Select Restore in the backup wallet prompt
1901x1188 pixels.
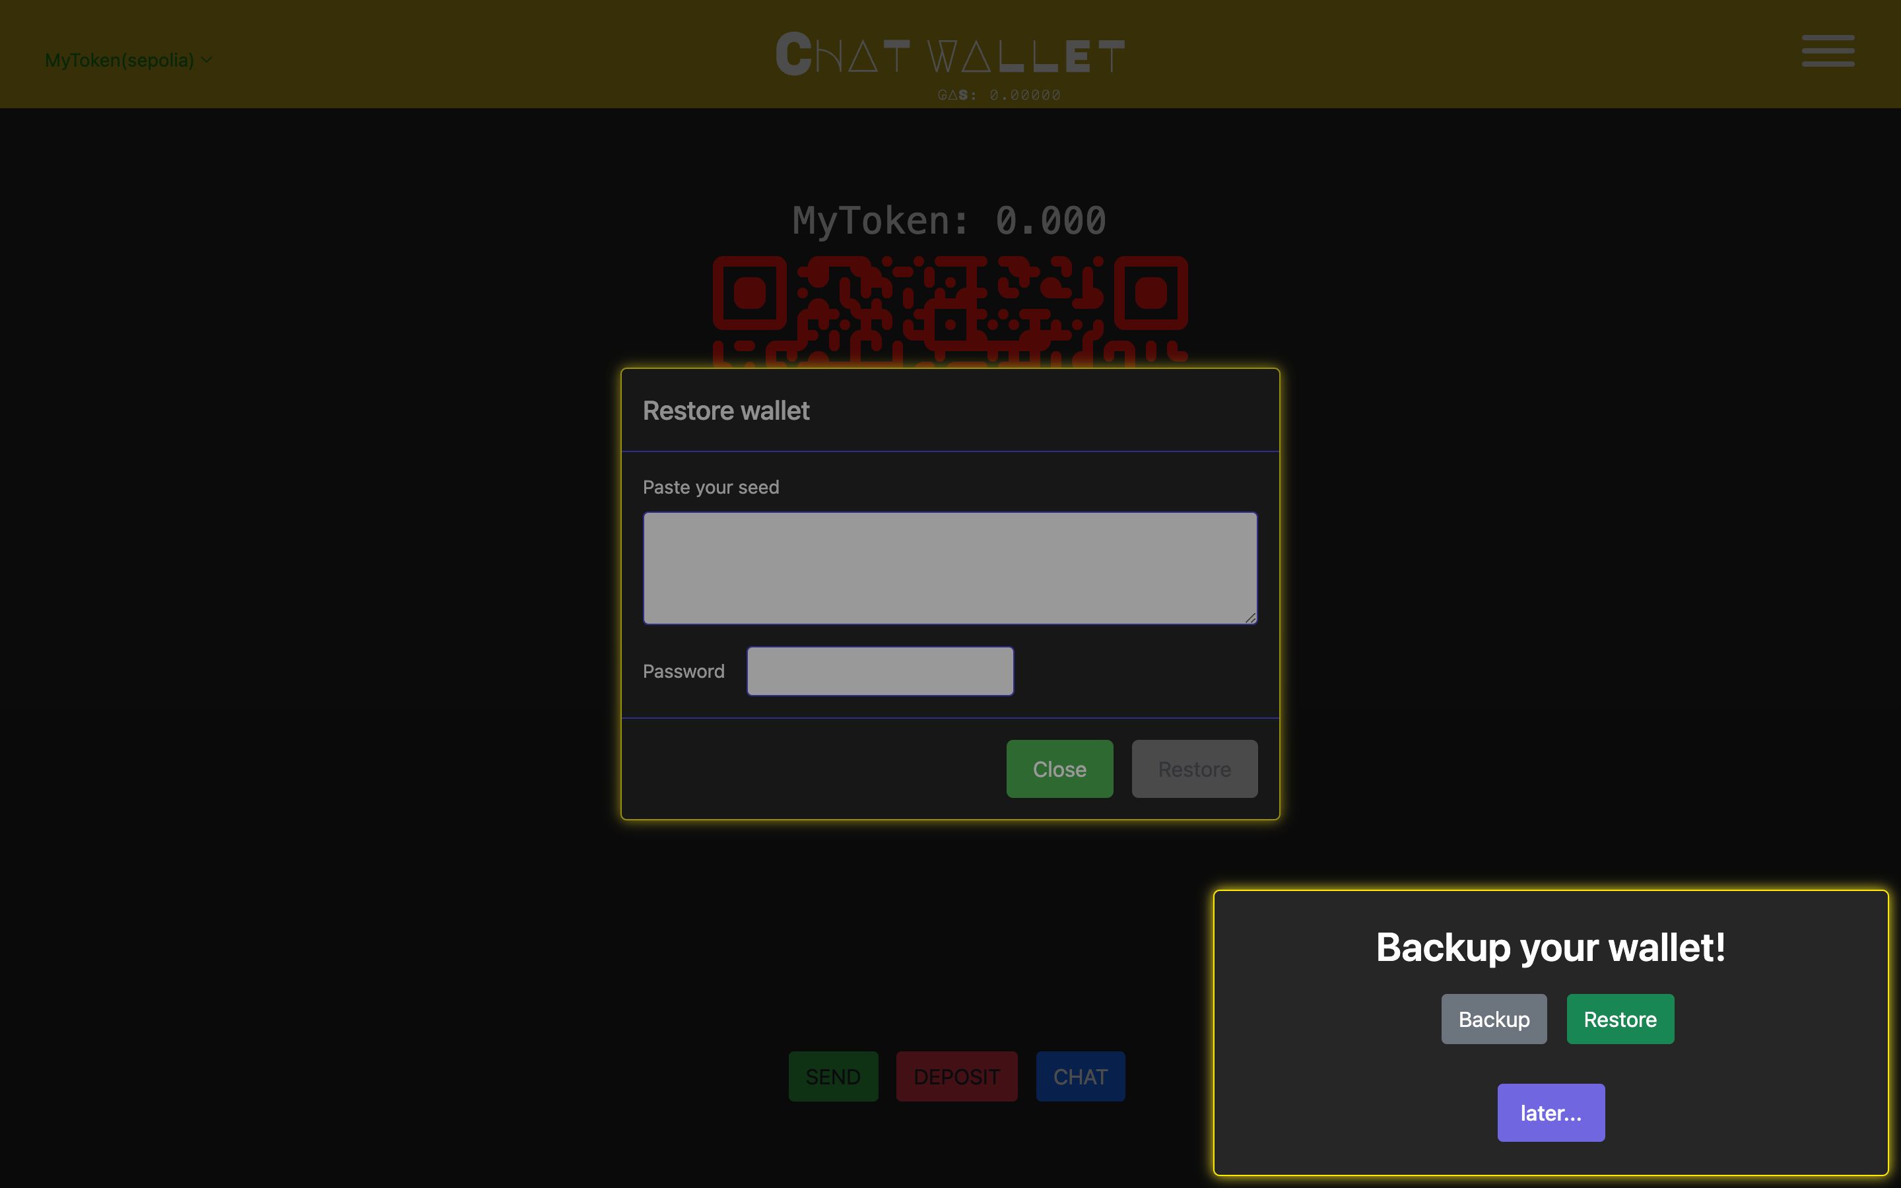pos(1620,1018)
